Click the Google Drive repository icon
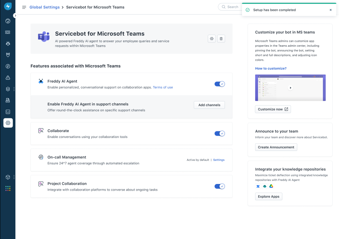This screenshot has height=239, width=339. pyautogui.click(x=271, y=186)
